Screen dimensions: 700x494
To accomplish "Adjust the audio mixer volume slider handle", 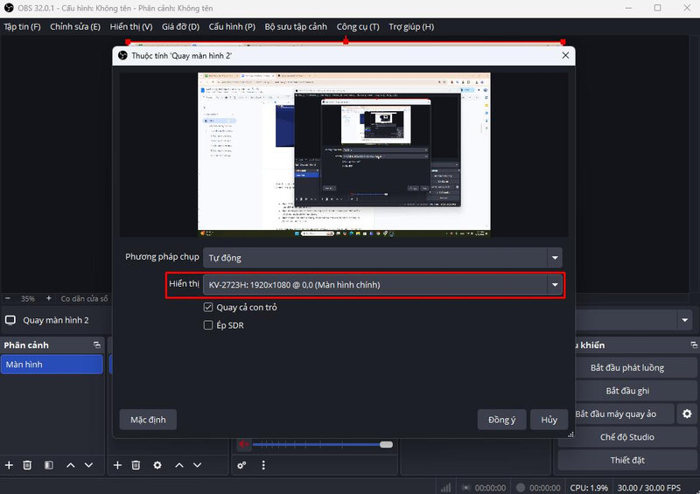I will [386, 444].
